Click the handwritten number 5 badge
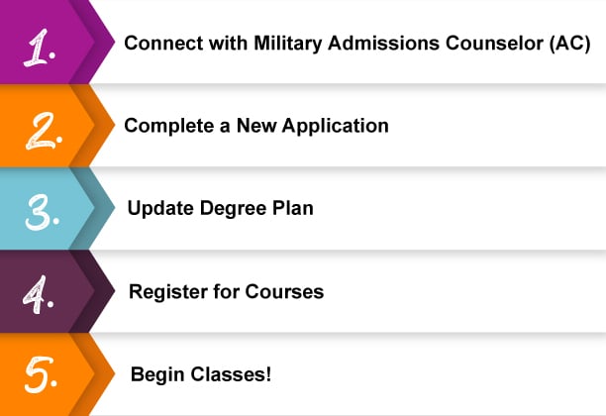This screenshot has width=606, height=416. click(x=41, y=374)
